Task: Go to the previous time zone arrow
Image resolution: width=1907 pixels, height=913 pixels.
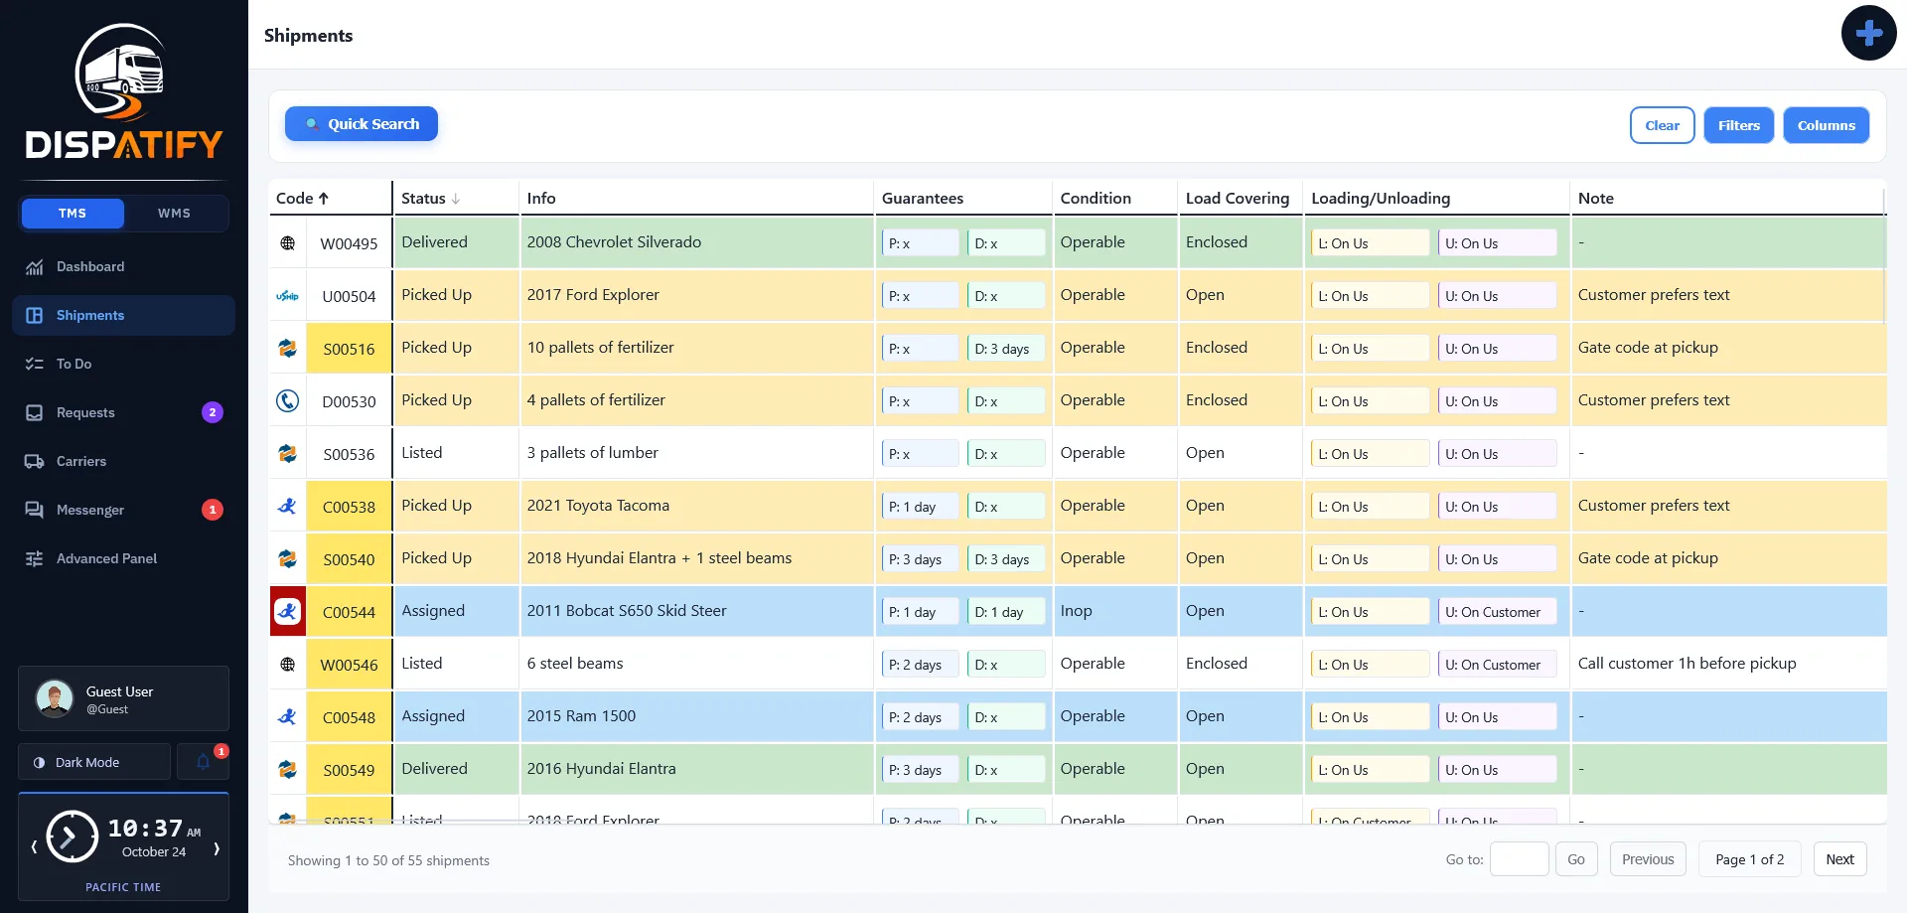Action: point(34,848)
